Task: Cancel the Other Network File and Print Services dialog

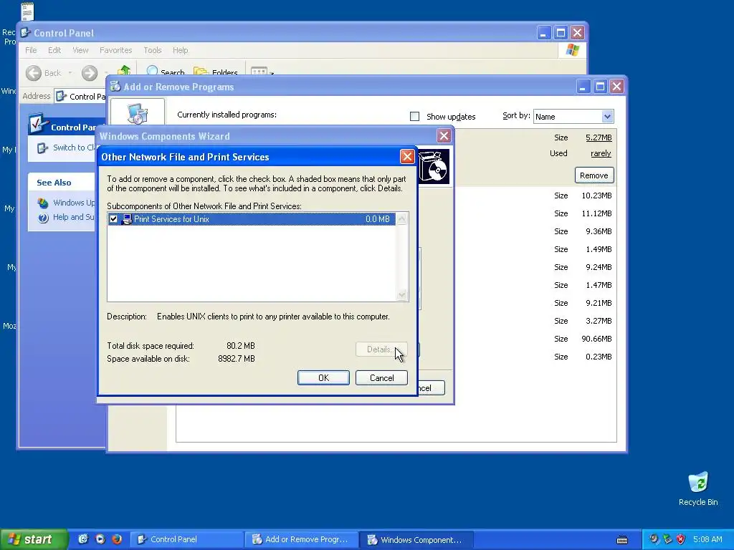Action: coord(381,378)
